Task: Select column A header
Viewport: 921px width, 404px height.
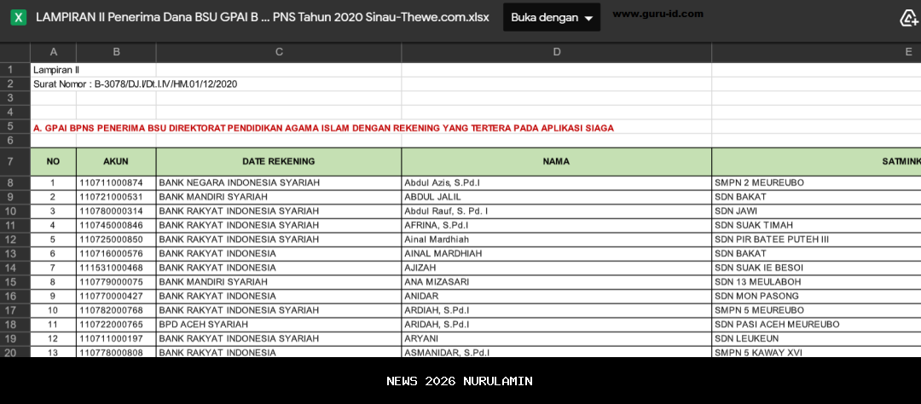Action: pos(54,52)
